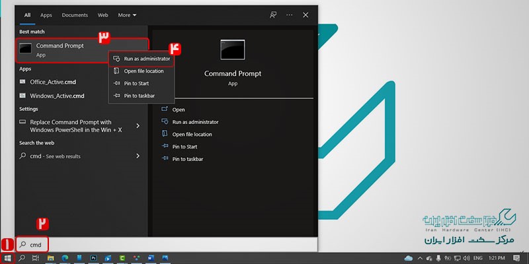Choose Run as administrator in context menu

[x=142, y=59]
